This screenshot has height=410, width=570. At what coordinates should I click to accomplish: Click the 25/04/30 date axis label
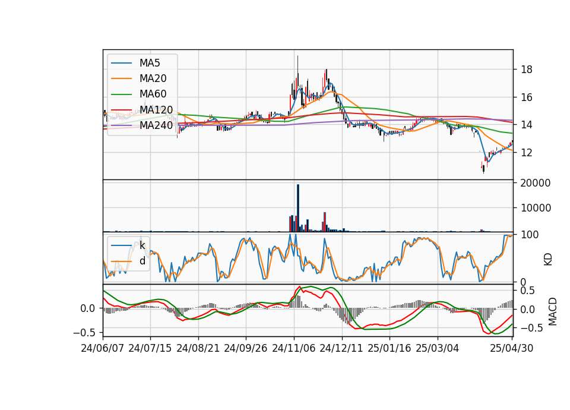click(512, 348)
